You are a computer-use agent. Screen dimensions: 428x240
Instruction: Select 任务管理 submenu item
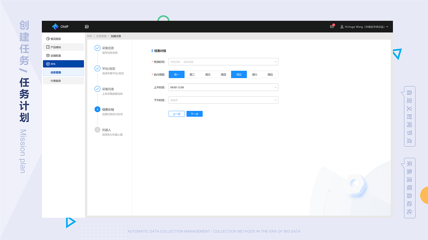tap(64, 72)
